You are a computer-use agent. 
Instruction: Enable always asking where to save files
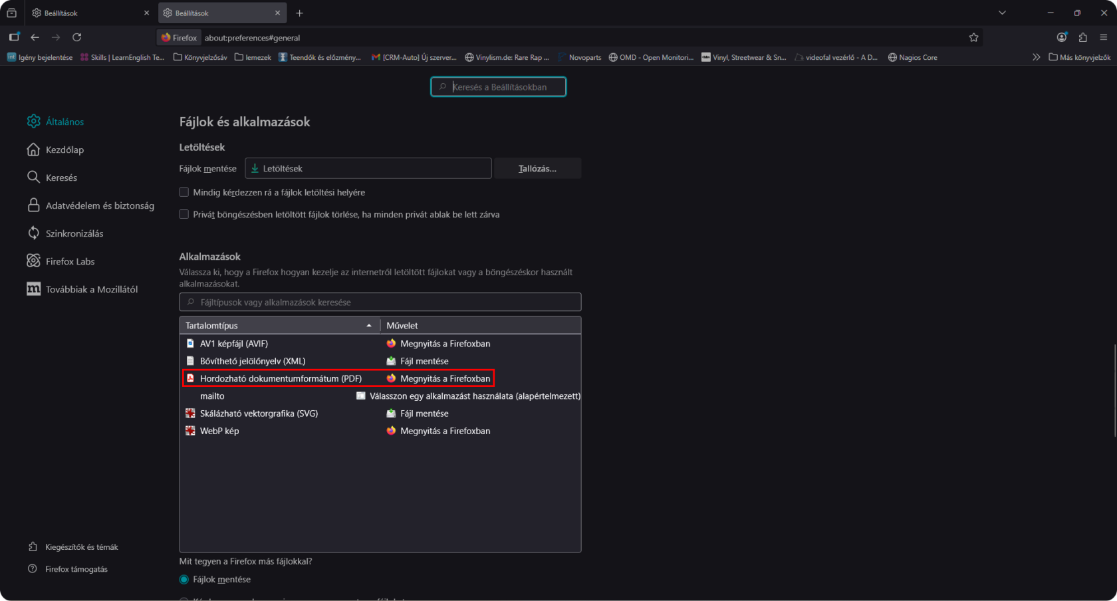184,191
